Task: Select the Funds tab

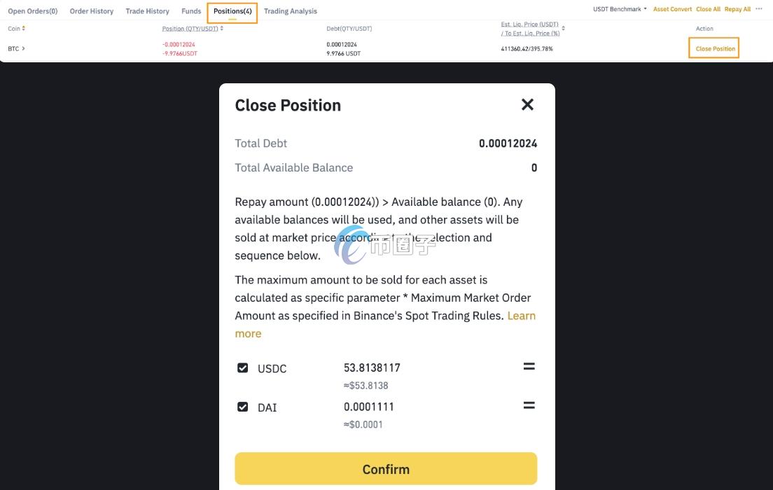Action: coord(191,11)
